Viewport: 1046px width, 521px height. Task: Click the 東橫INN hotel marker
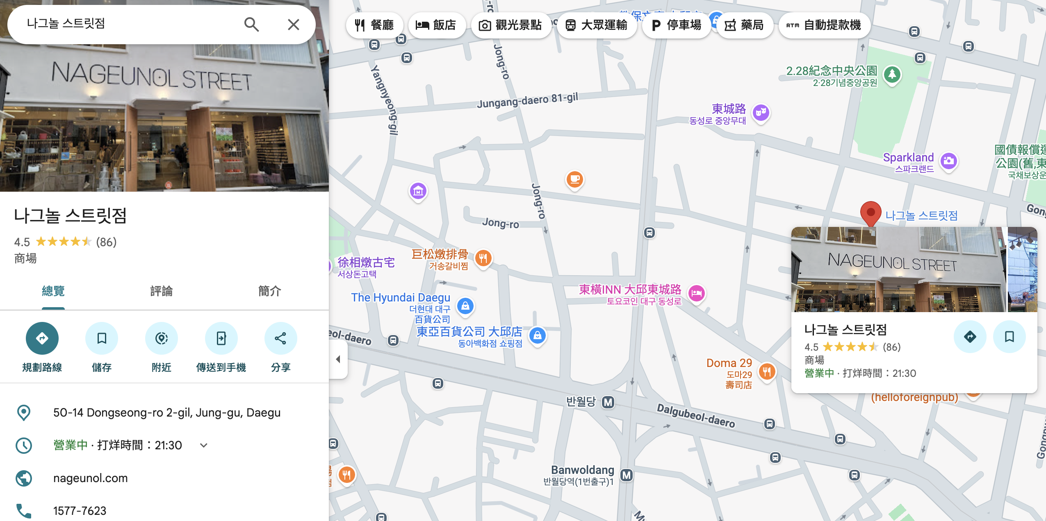pos(697,293)
